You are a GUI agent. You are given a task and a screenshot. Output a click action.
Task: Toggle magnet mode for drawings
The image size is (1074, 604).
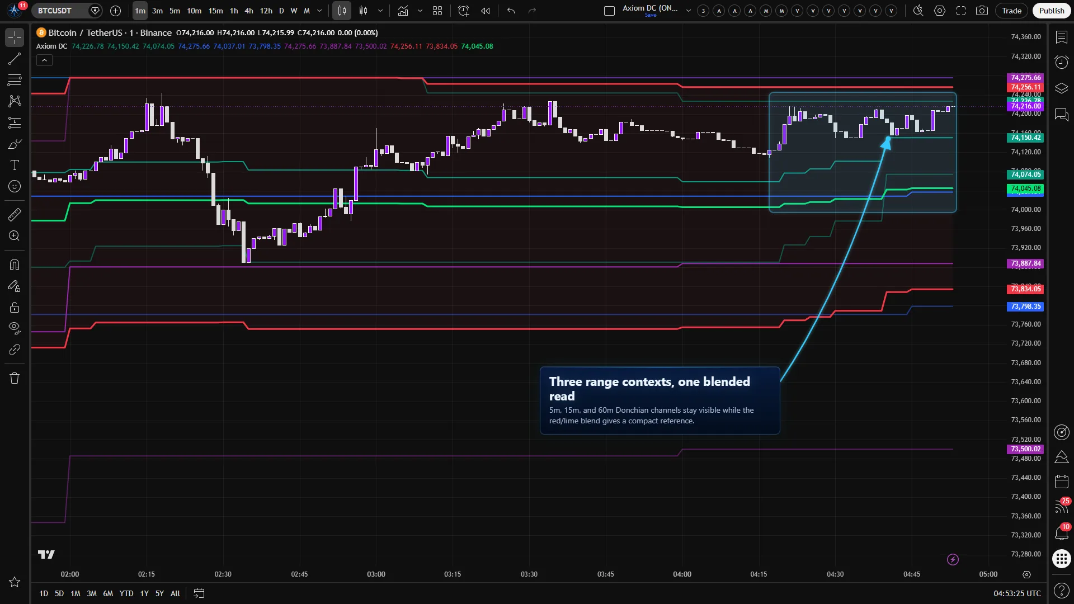tap(15, 265)
